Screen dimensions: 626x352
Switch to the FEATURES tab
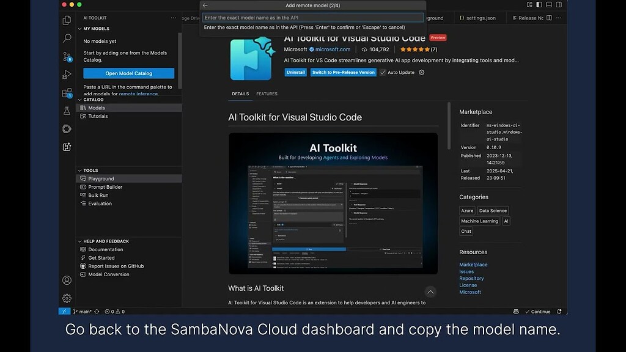268,94
